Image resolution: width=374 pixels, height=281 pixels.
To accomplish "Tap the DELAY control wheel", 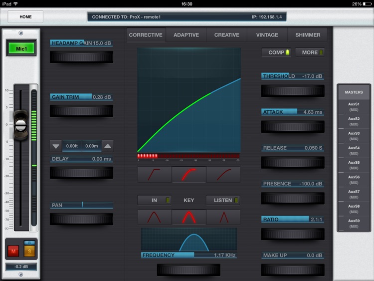I will [81, 173].
